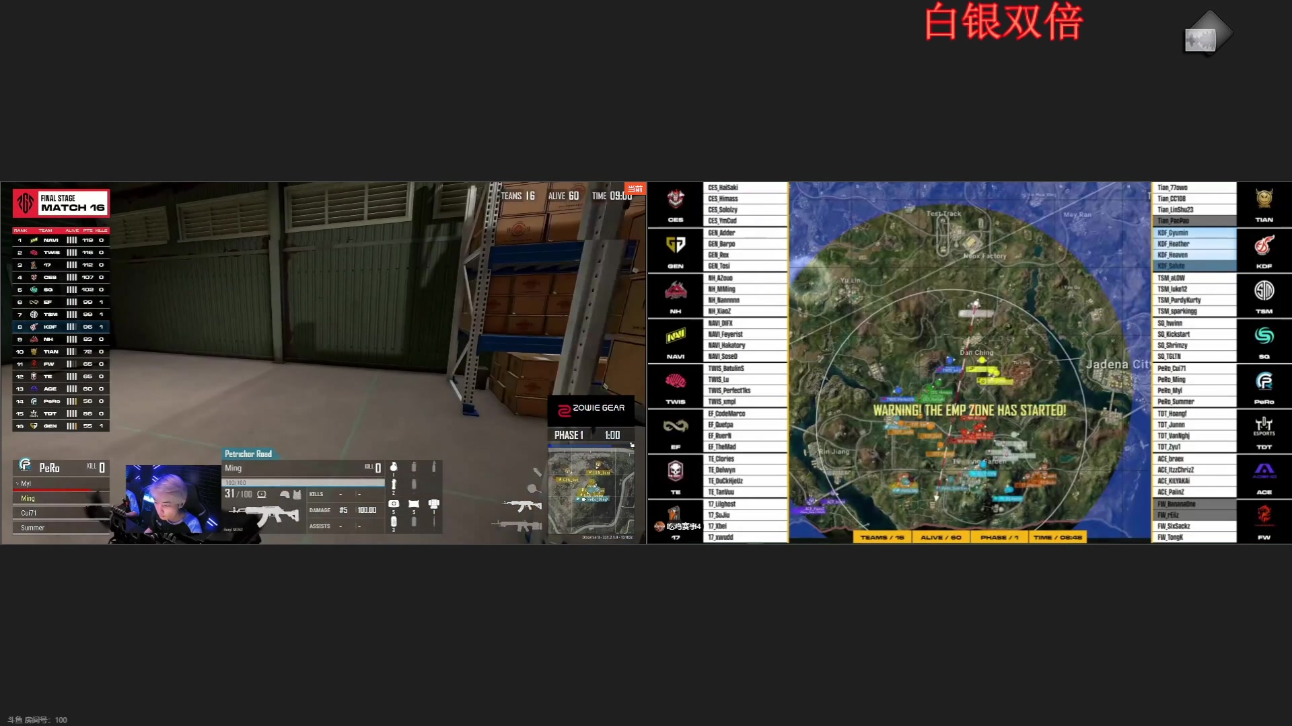Screen dimensions: 1292x726
Task: Click the PeRo team logo in roster panel
Action: click(x=1264, y=381)
